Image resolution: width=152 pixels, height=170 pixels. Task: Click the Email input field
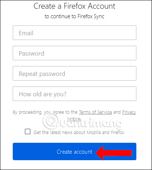point(75,33)
